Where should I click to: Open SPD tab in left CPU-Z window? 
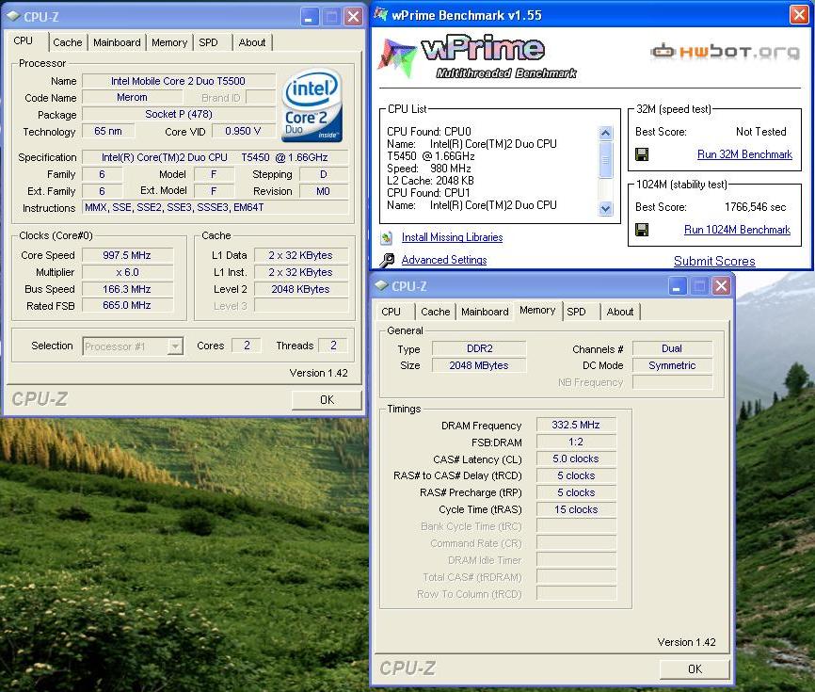(x=208, y=42)
